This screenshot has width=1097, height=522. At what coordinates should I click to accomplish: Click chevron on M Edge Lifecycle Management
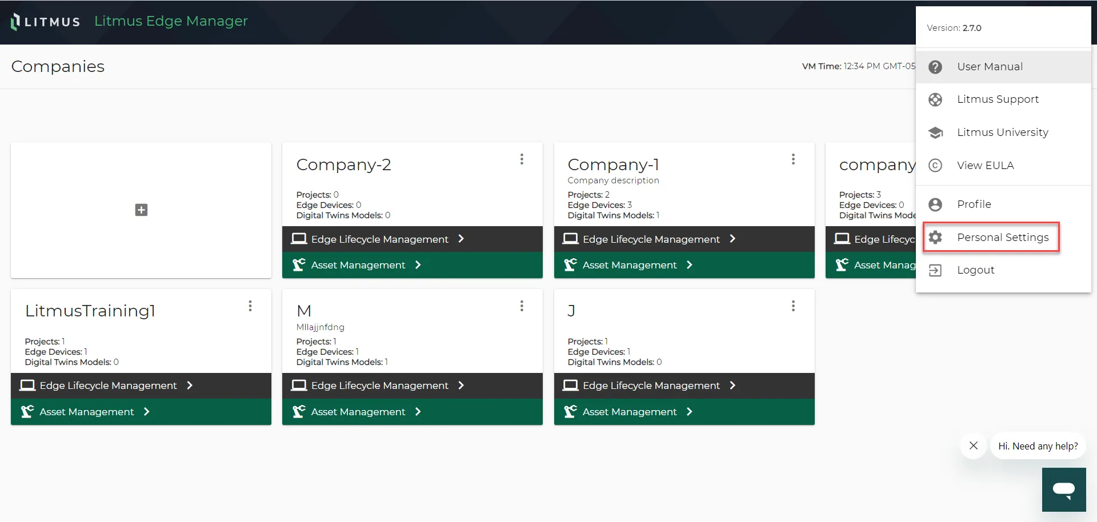pyautogui.click(x=461, y=386)
